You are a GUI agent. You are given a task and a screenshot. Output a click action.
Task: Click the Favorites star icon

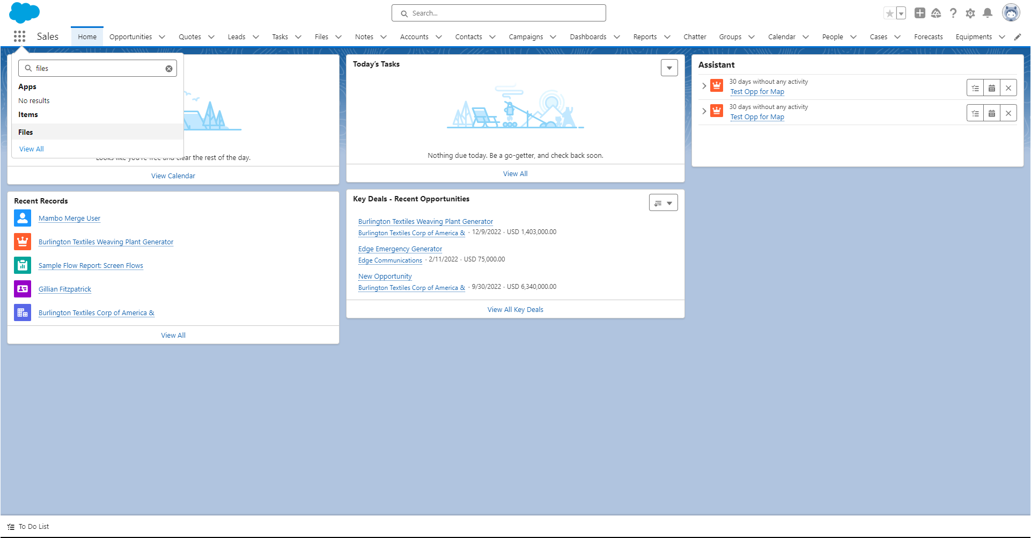pos(889,13)
